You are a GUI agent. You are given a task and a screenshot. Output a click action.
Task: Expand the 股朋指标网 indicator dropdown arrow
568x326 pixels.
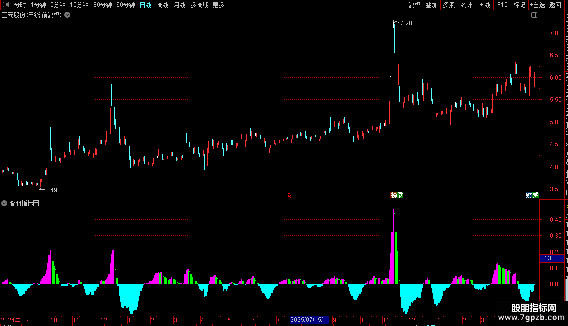pyautogui.click(x=4, y=203)
